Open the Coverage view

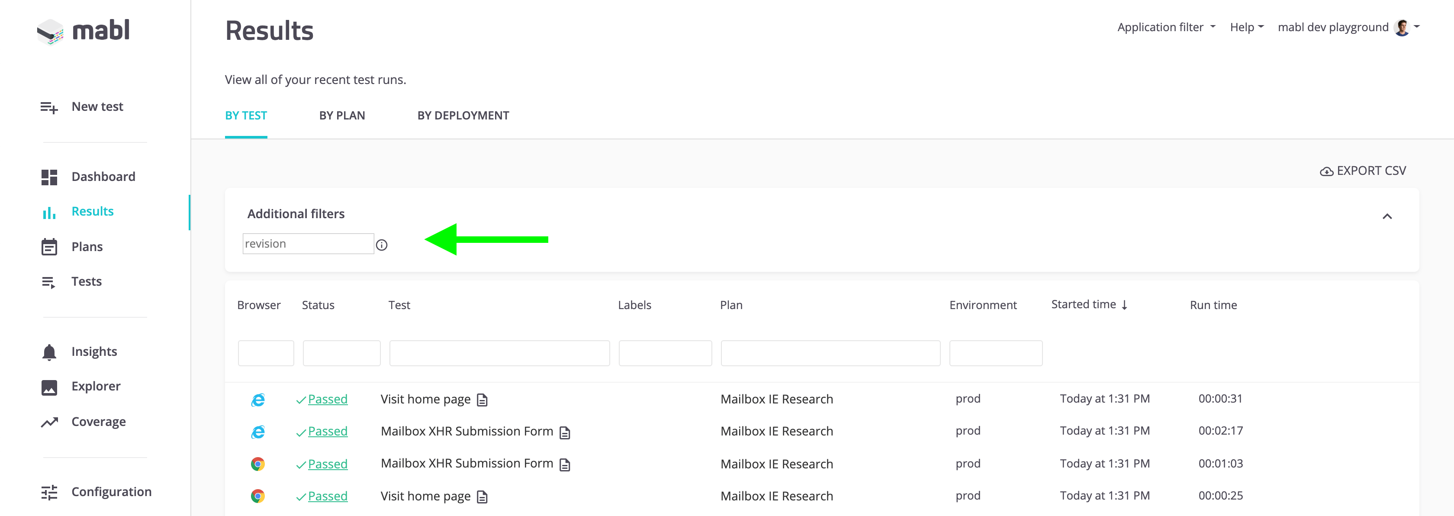99,421
